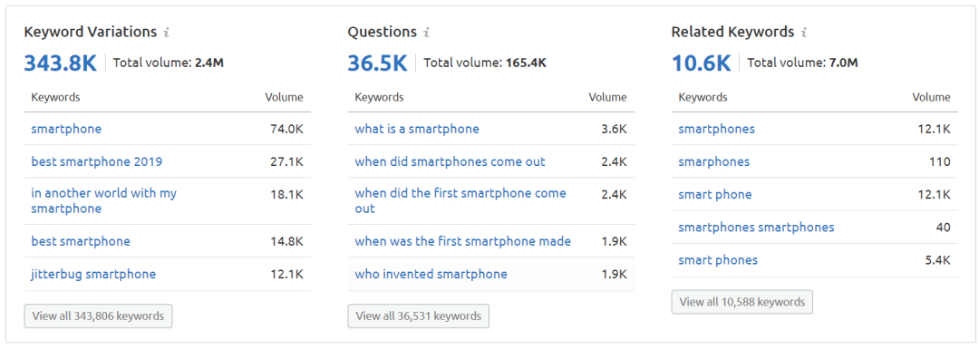
Task: Click the 343.8K keyword variations count
Action: (61, 63)
